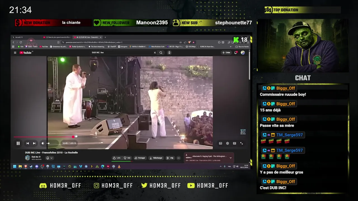Focus the YouTube search box 'DUB INC live'

coord(122,52)
